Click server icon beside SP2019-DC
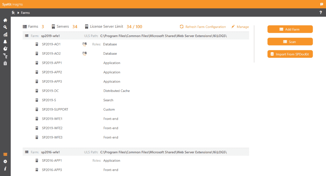The image size is (326, 176). [37, 91]
